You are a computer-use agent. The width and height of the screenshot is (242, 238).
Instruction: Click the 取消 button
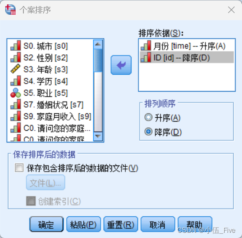(158, 225)
